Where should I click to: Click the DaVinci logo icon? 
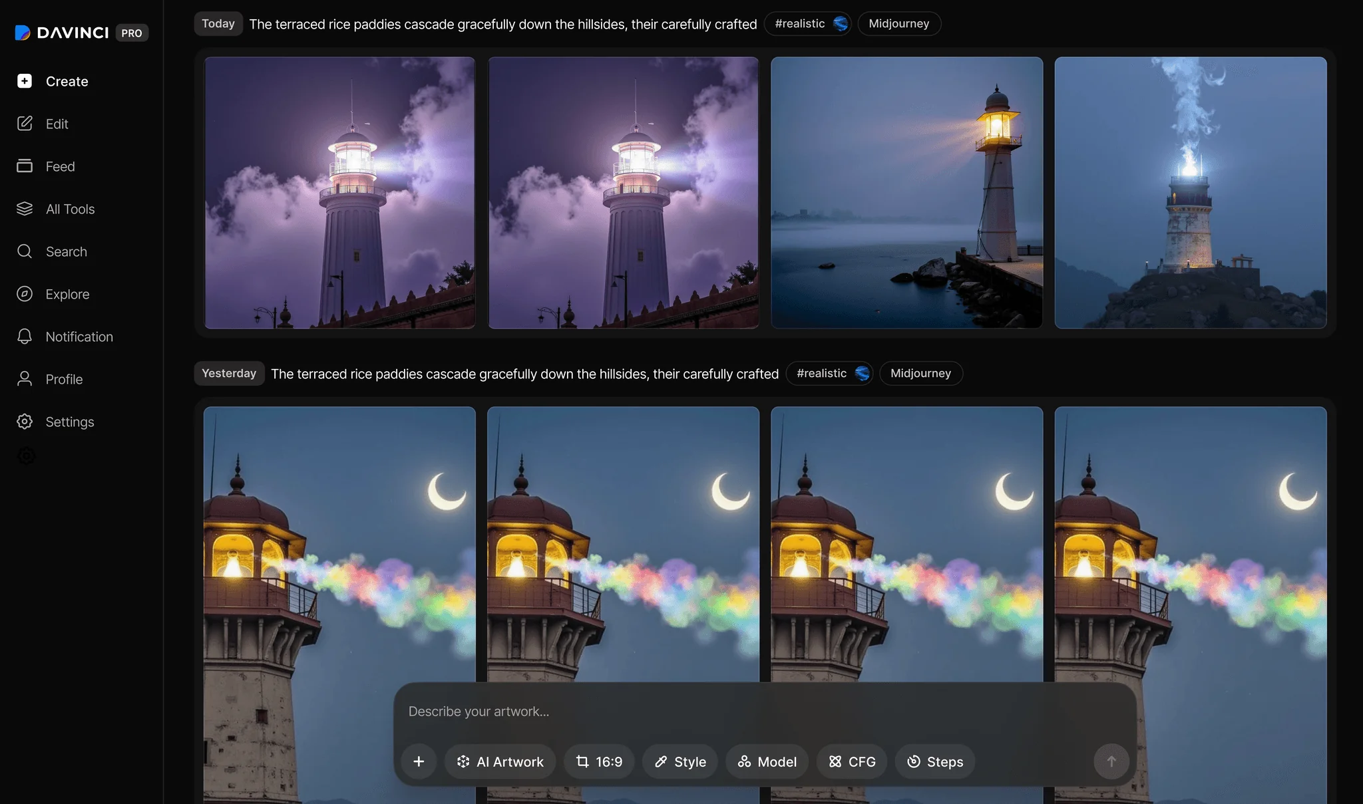coord(23,33)
